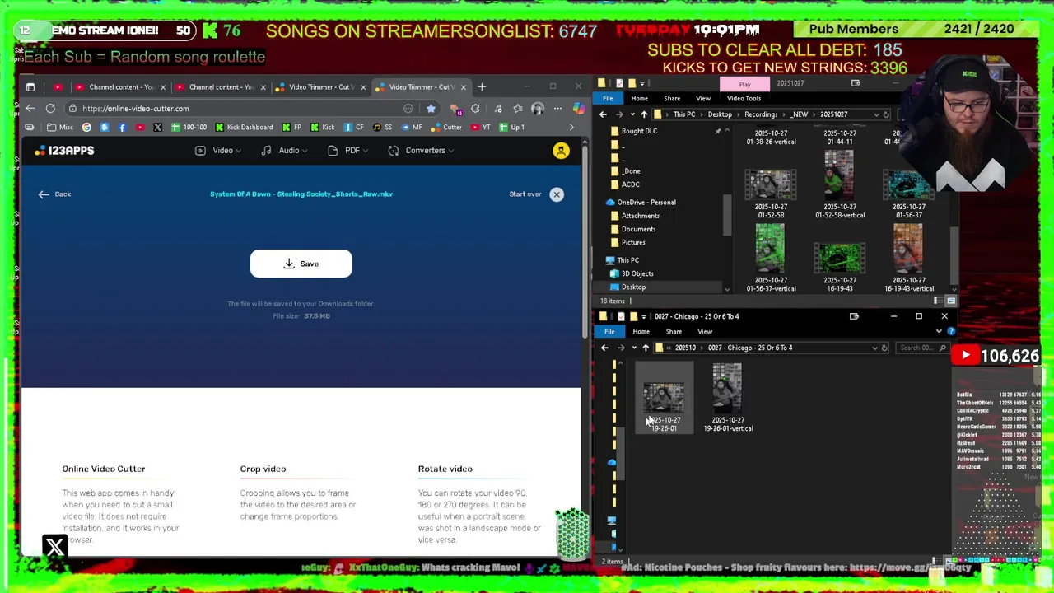Expand address history dropdown in 20251027 window
Viewport: 1054px width, 593px height.
point(876,115)
